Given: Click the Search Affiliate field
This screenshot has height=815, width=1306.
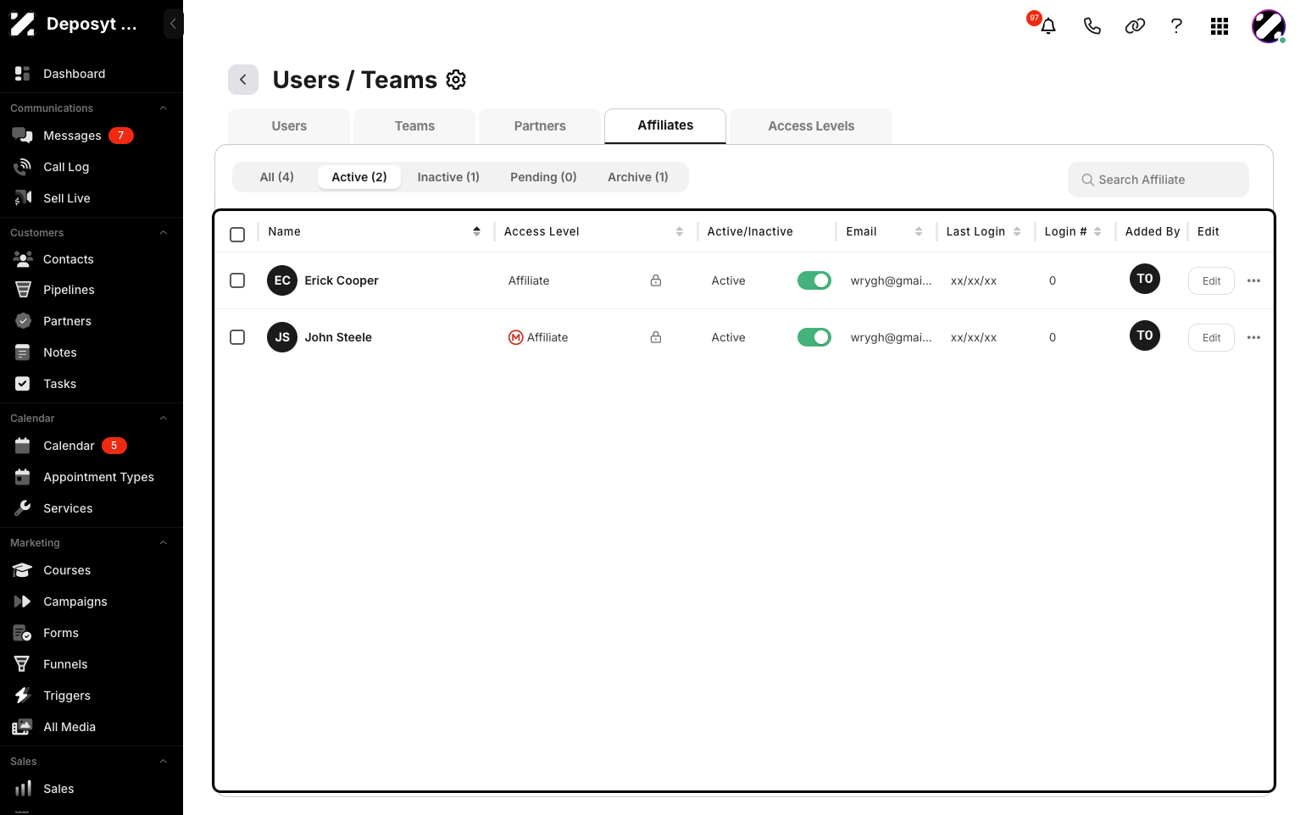Looking at the screenshot, I should pyautogui.click(x=1159, y=180).
